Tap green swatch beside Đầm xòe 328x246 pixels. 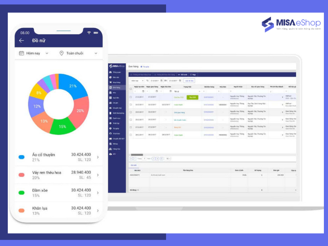click(22, 193)
